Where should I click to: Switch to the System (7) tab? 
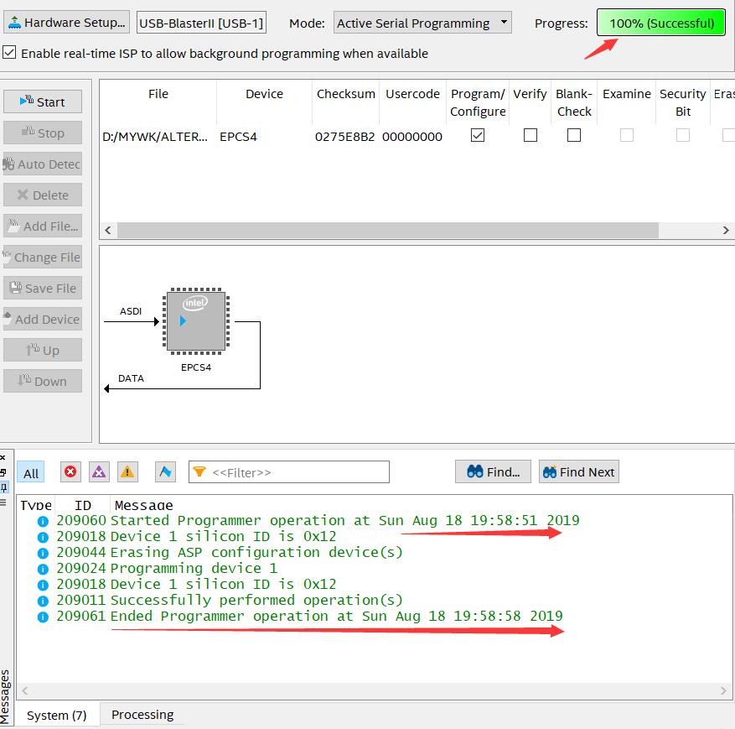57,715
